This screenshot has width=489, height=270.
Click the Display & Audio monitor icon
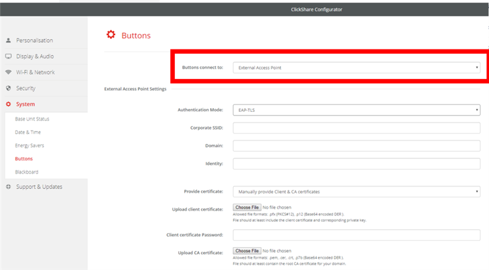(x=8, y=56)
